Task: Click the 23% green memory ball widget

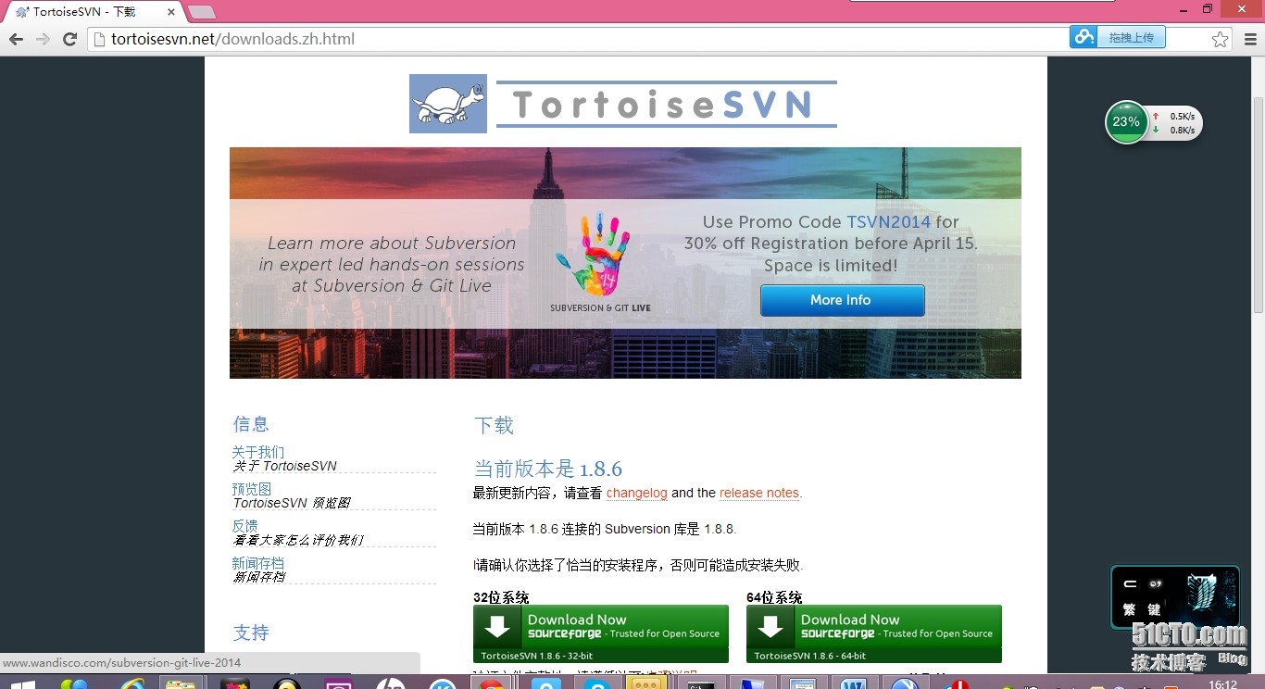Action: (x=1126, y=122)
